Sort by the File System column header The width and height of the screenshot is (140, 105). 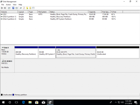pyautogui.click(x=43, y=12)
